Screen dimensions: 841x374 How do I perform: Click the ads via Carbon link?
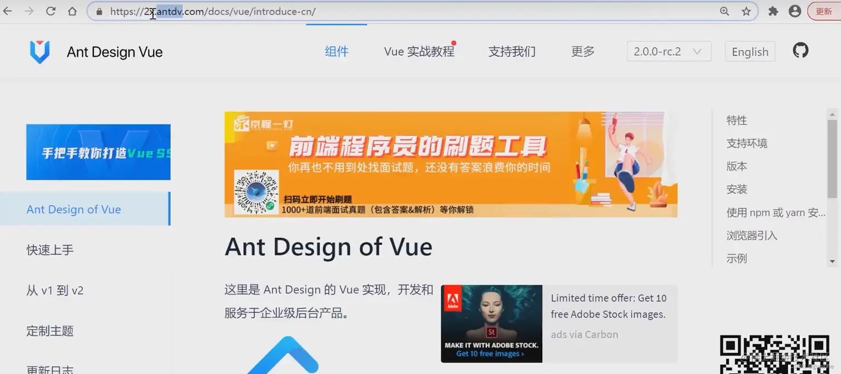coord(585,335)
